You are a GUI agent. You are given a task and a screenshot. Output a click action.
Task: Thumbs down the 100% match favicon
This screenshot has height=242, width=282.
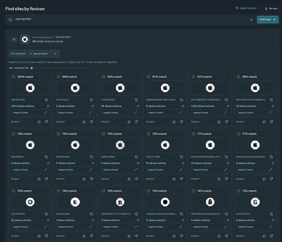coord(47,122)
